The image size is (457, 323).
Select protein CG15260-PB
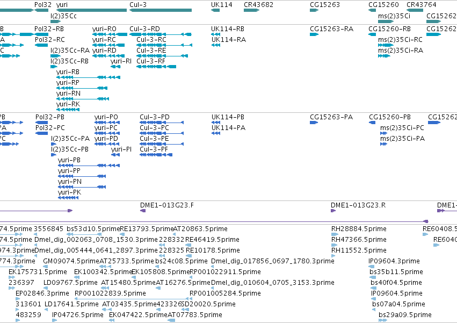[x=390, y=117]
